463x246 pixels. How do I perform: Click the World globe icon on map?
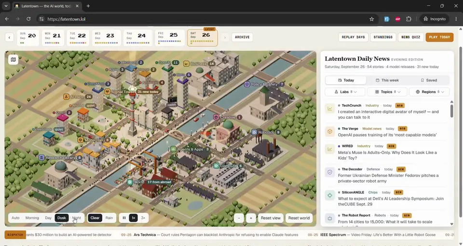click(x=130, y=182)
